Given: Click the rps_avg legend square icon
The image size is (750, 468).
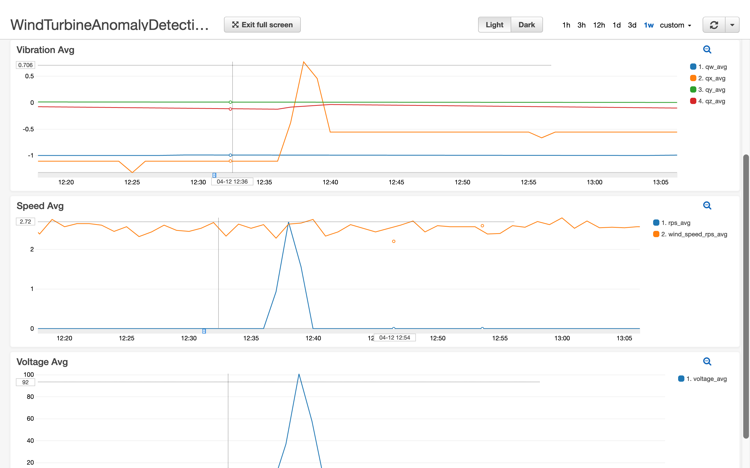Looking at the screenshot, I should 656,223.
